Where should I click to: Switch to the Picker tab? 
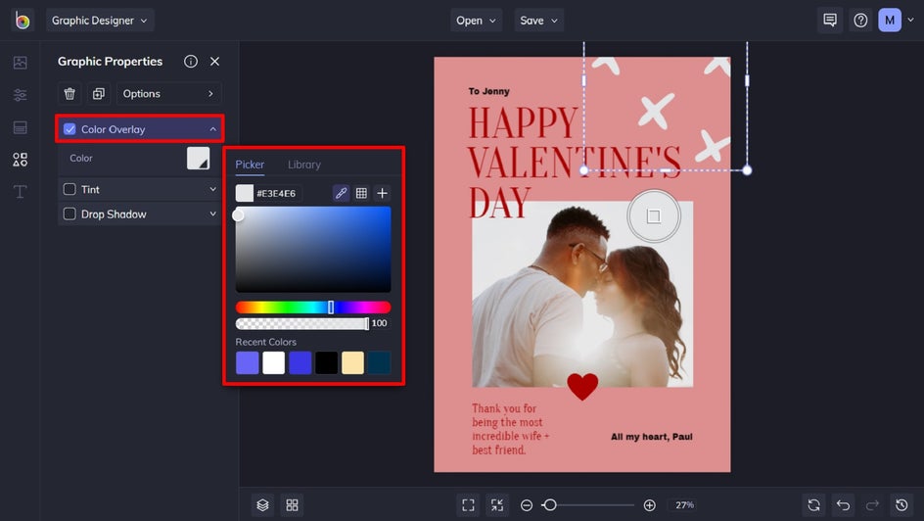(250, 166)
